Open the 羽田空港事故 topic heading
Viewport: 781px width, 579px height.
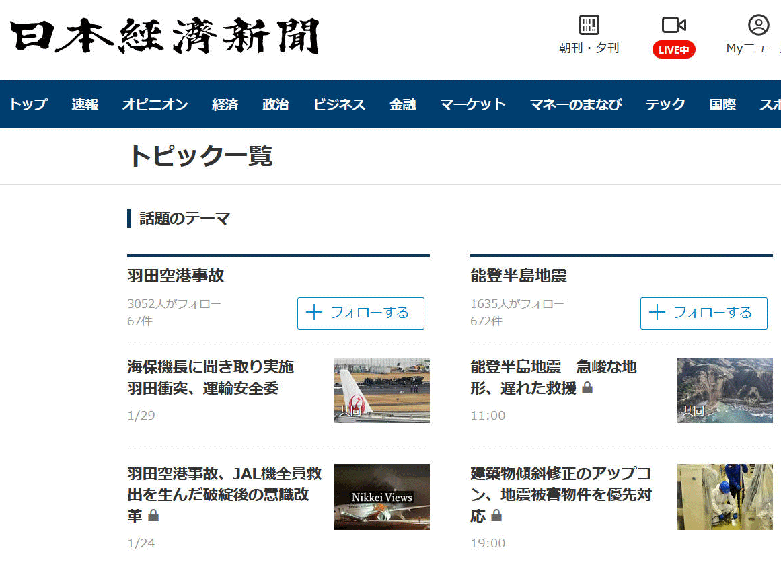[x=176, y=276]
